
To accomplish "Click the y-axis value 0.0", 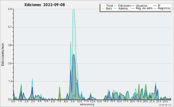I will [10, 99].
